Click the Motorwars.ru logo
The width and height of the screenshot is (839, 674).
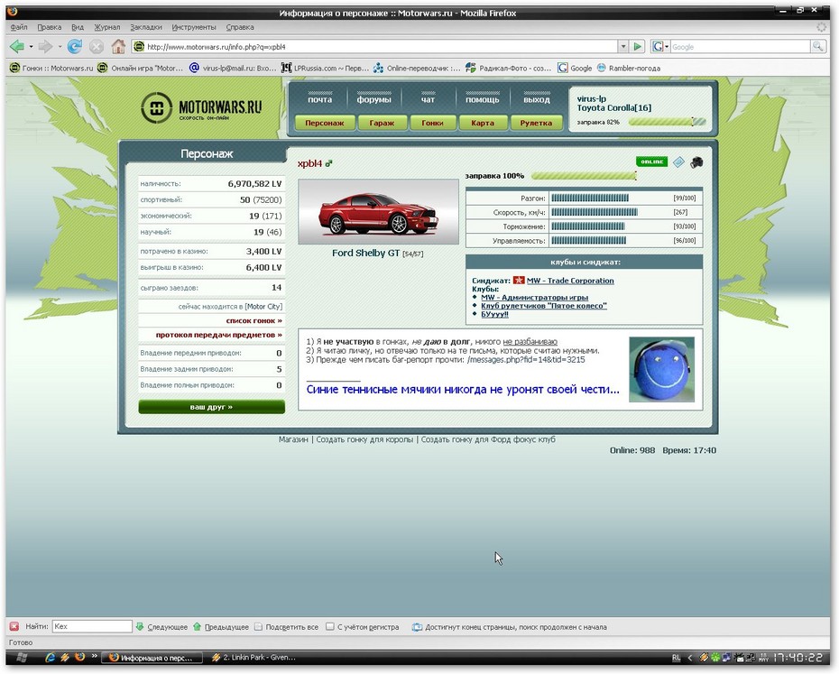click(202, 108)
